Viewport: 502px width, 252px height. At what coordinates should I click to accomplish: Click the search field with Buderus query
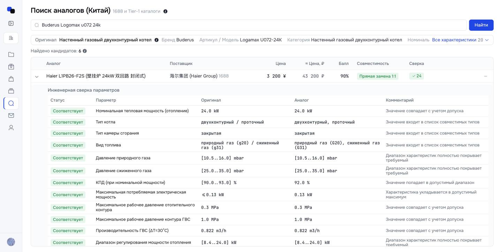pyautogui.click(x=249, y=25)
